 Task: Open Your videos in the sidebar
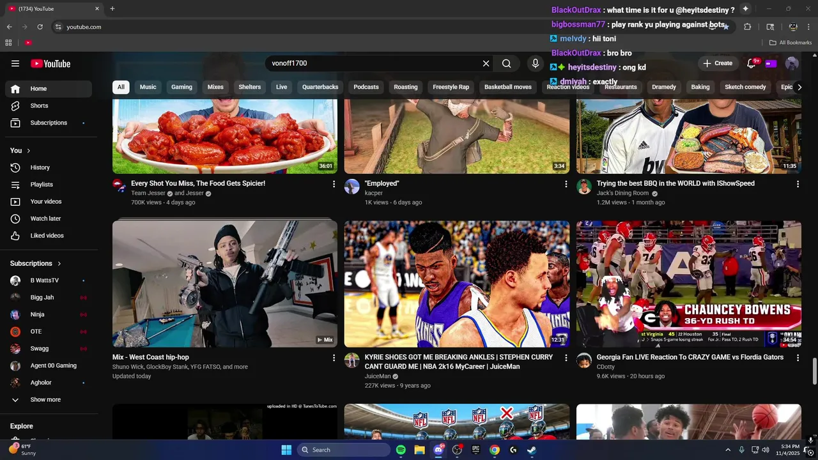(x=49, y=201)
